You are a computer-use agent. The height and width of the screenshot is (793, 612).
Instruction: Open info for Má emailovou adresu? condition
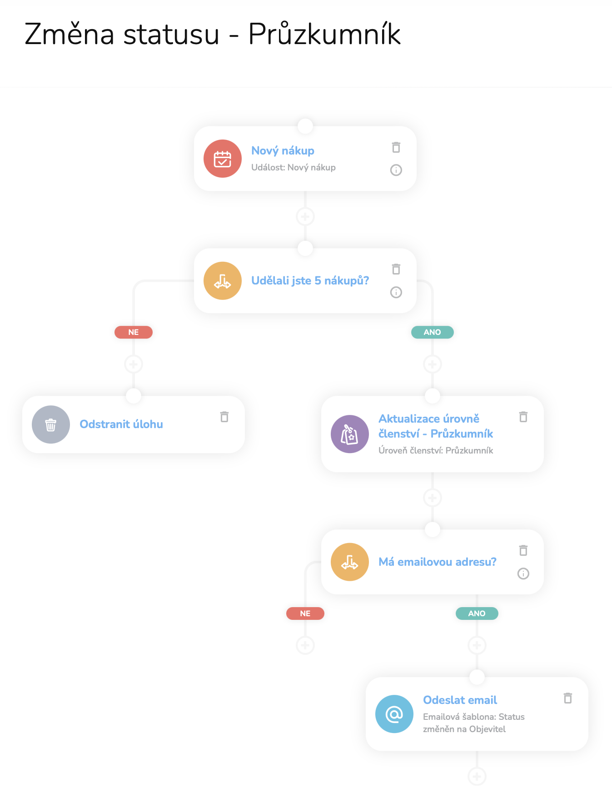[523, 574]
